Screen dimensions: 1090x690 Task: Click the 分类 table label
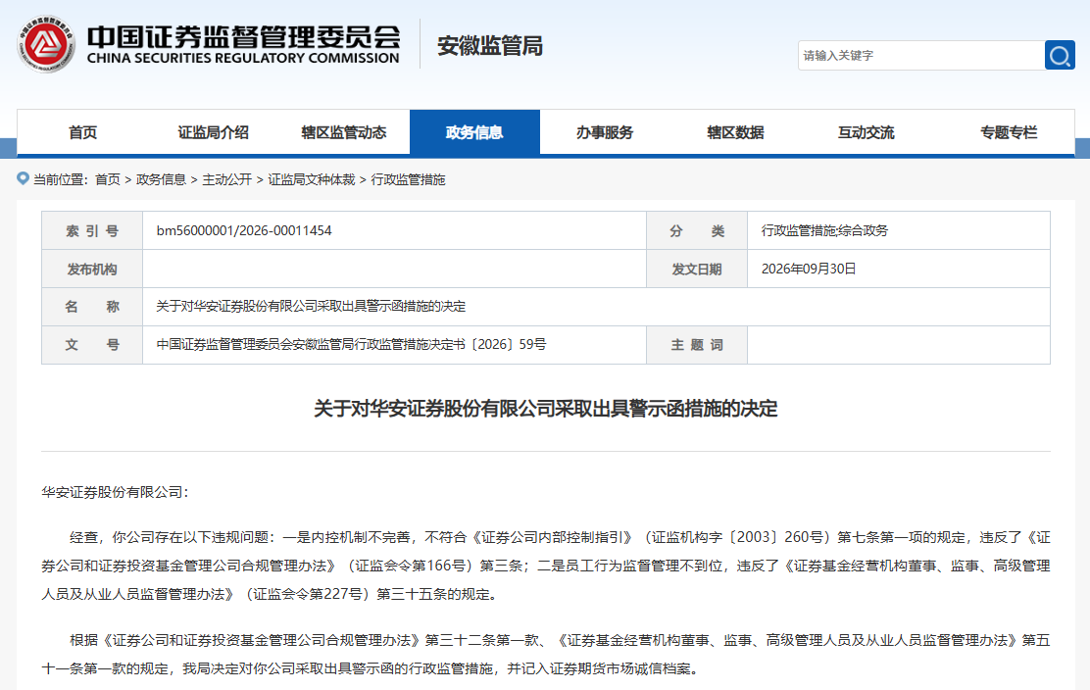pos(697,230)
